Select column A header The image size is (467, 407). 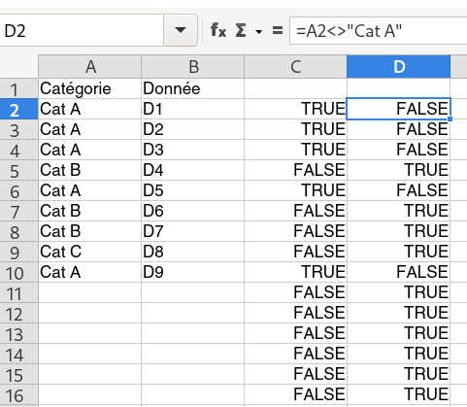89,67
